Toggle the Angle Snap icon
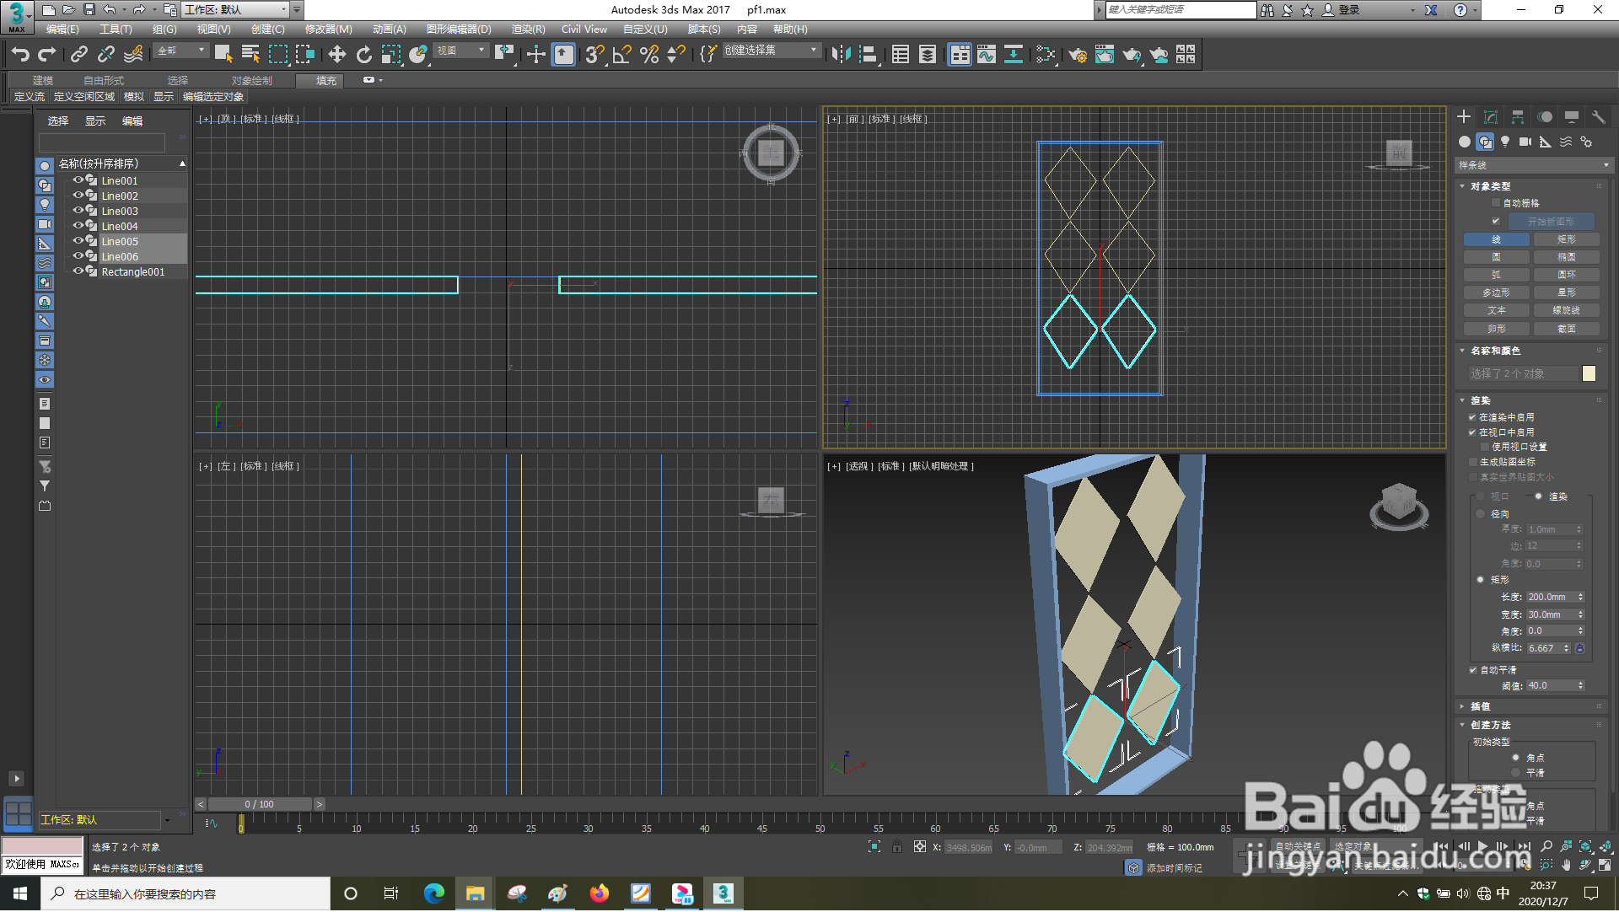The image size is (1619, 912). (621, 55)
